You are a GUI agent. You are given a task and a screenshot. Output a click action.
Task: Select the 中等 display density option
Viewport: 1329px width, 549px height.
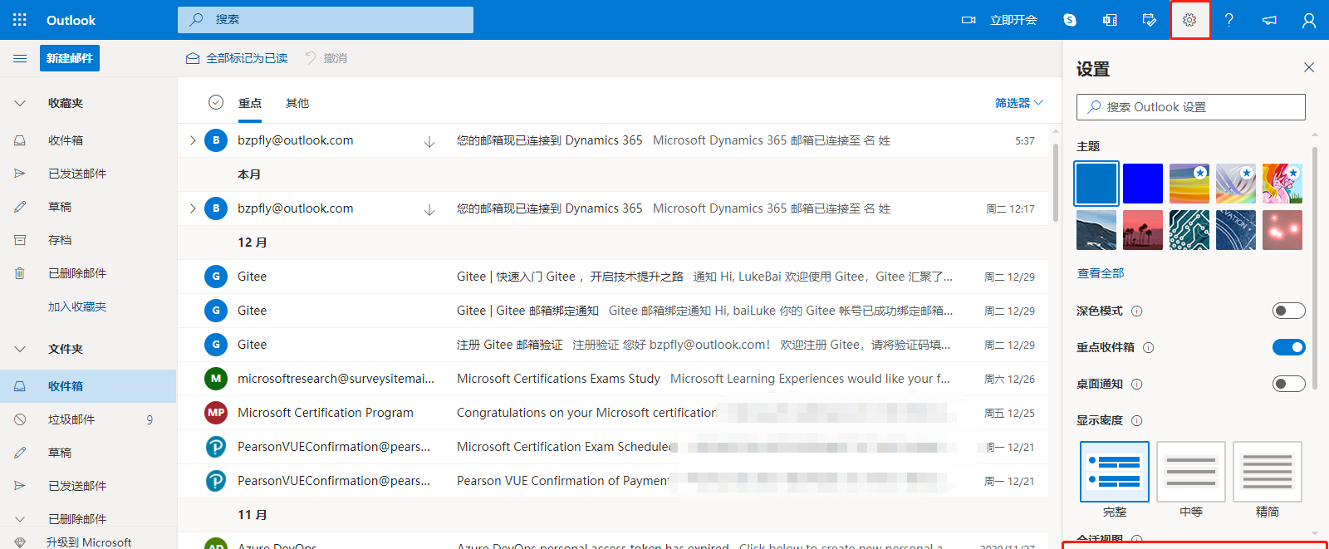[1191, 472]
